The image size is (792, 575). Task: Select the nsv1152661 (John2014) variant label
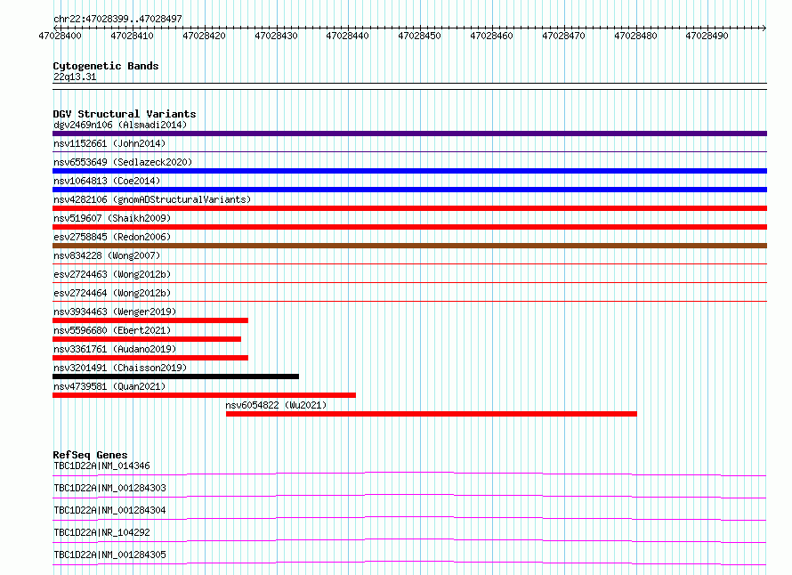(x=109, y=143)
